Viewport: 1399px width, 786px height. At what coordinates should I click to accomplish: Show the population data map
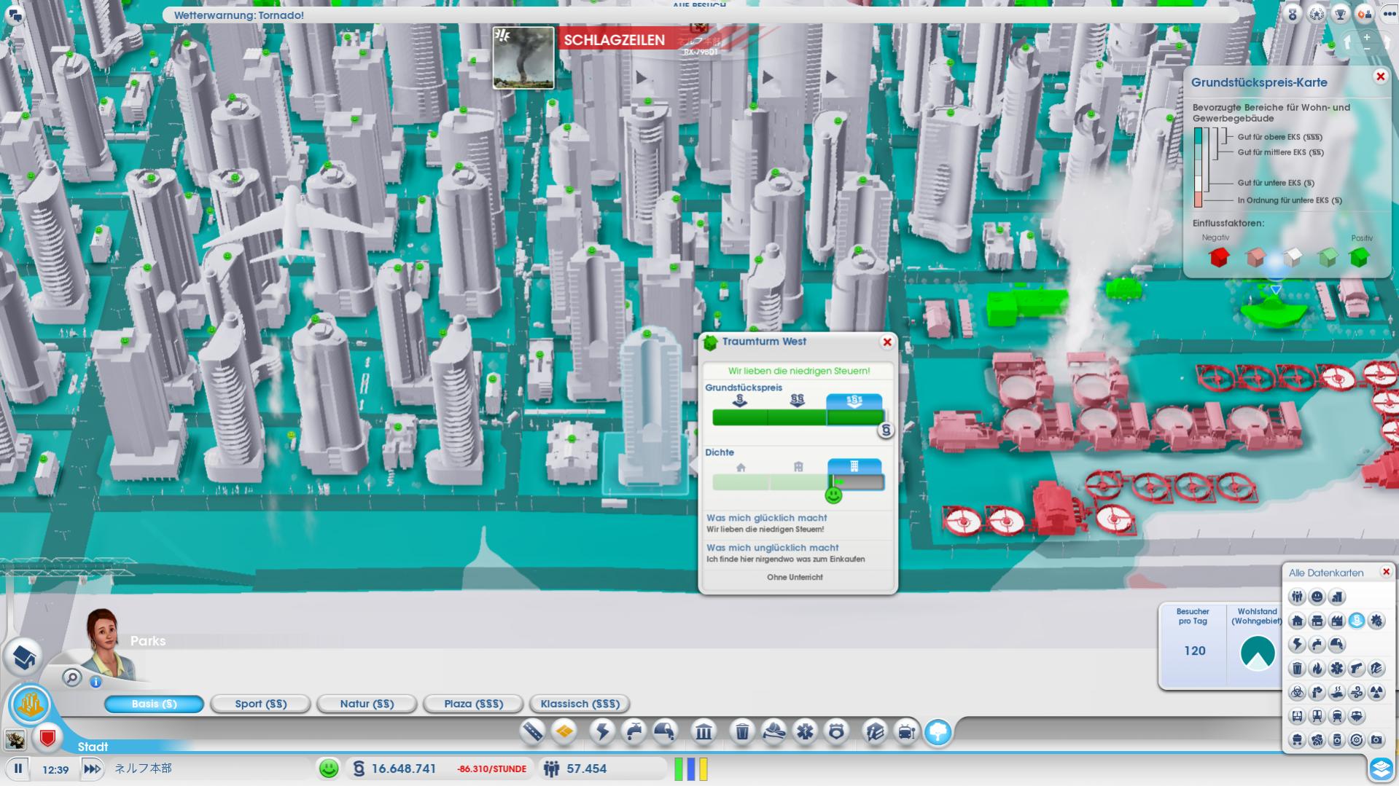pyautogui.click(x=1297, y=597)
